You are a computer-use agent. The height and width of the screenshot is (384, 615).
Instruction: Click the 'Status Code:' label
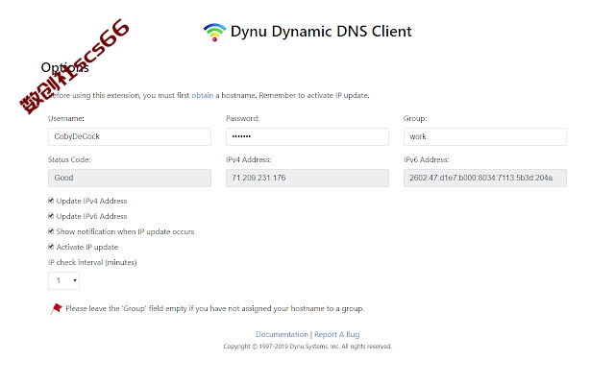[x=69, y=159]
